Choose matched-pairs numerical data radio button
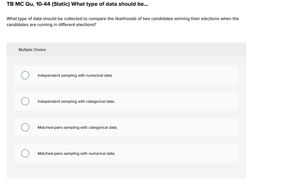 click(25, 153)
